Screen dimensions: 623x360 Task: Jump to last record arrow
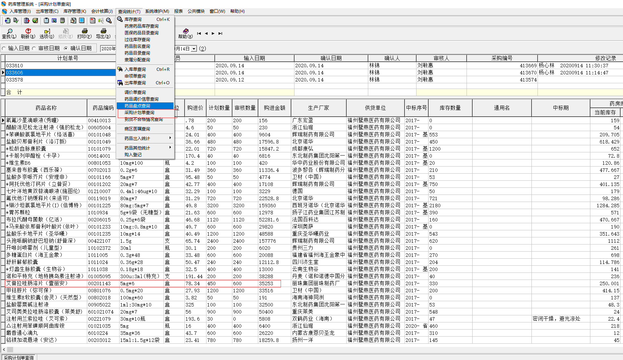220,34
